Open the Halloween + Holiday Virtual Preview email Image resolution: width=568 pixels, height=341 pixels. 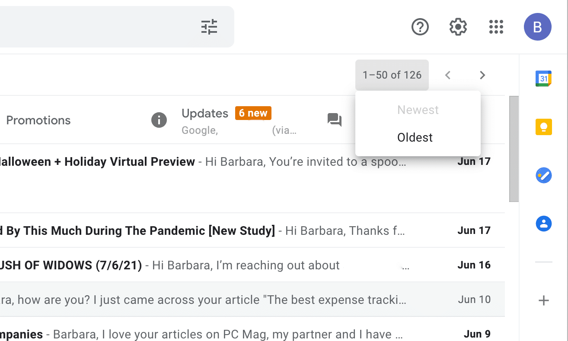130,162
